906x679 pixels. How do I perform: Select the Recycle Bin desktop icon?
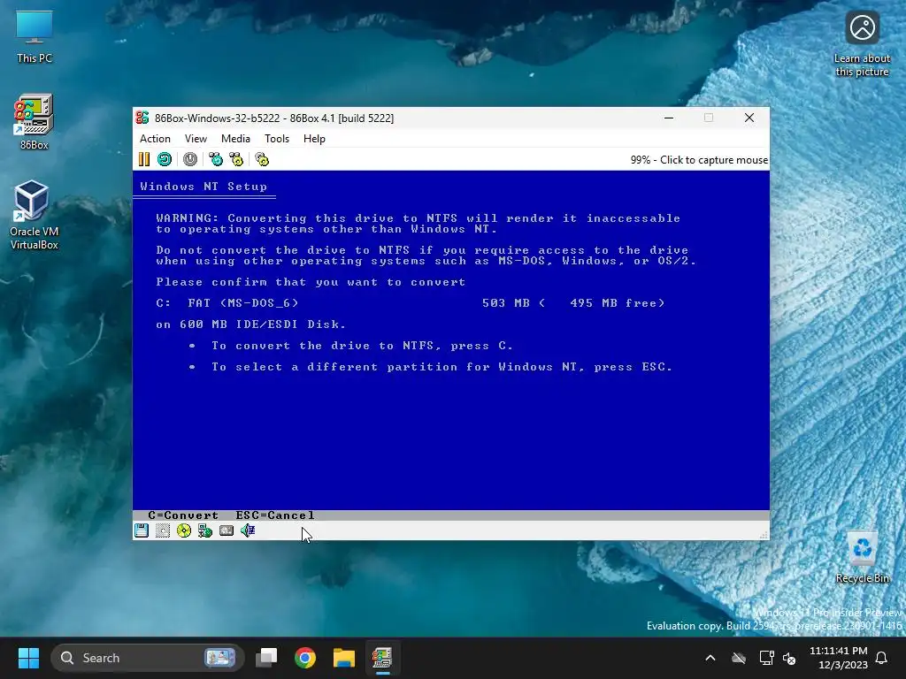[x=862, y=557]
